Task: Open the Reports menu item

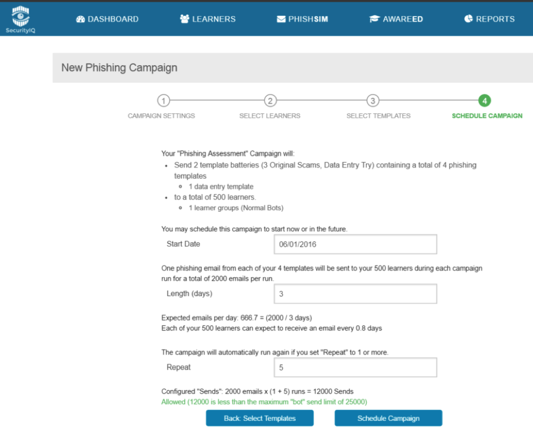Action: 495,19
